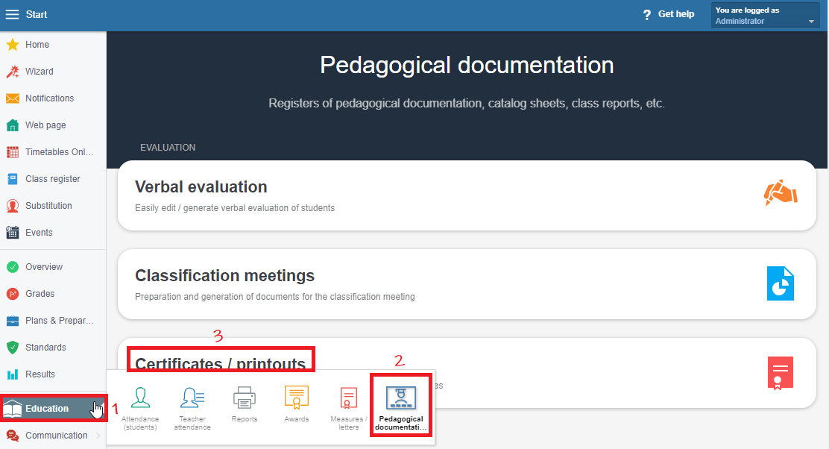Open the logged-in Administrator account dropdown
This screenshot has height=449, width=829.
pyautogui.click(x=765, y=16)
